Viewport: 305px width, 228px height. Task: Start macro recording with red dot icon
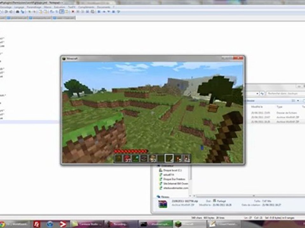(x=73, y=12)
